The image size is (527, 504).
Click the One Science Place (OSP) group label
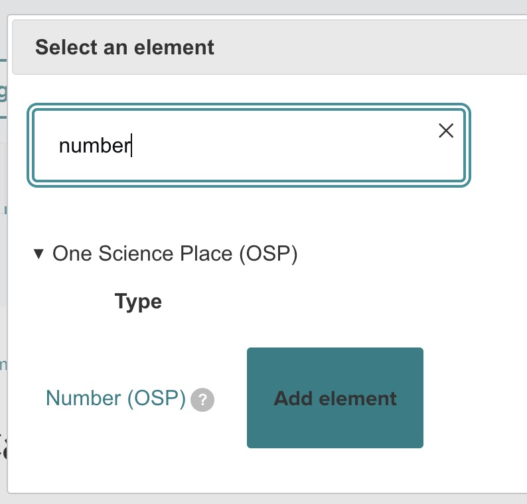(x=175, y=253)
